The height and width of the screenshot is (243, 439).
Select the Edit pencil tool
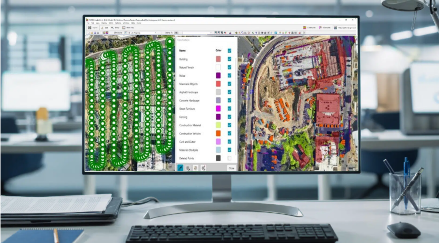point(102,28)
